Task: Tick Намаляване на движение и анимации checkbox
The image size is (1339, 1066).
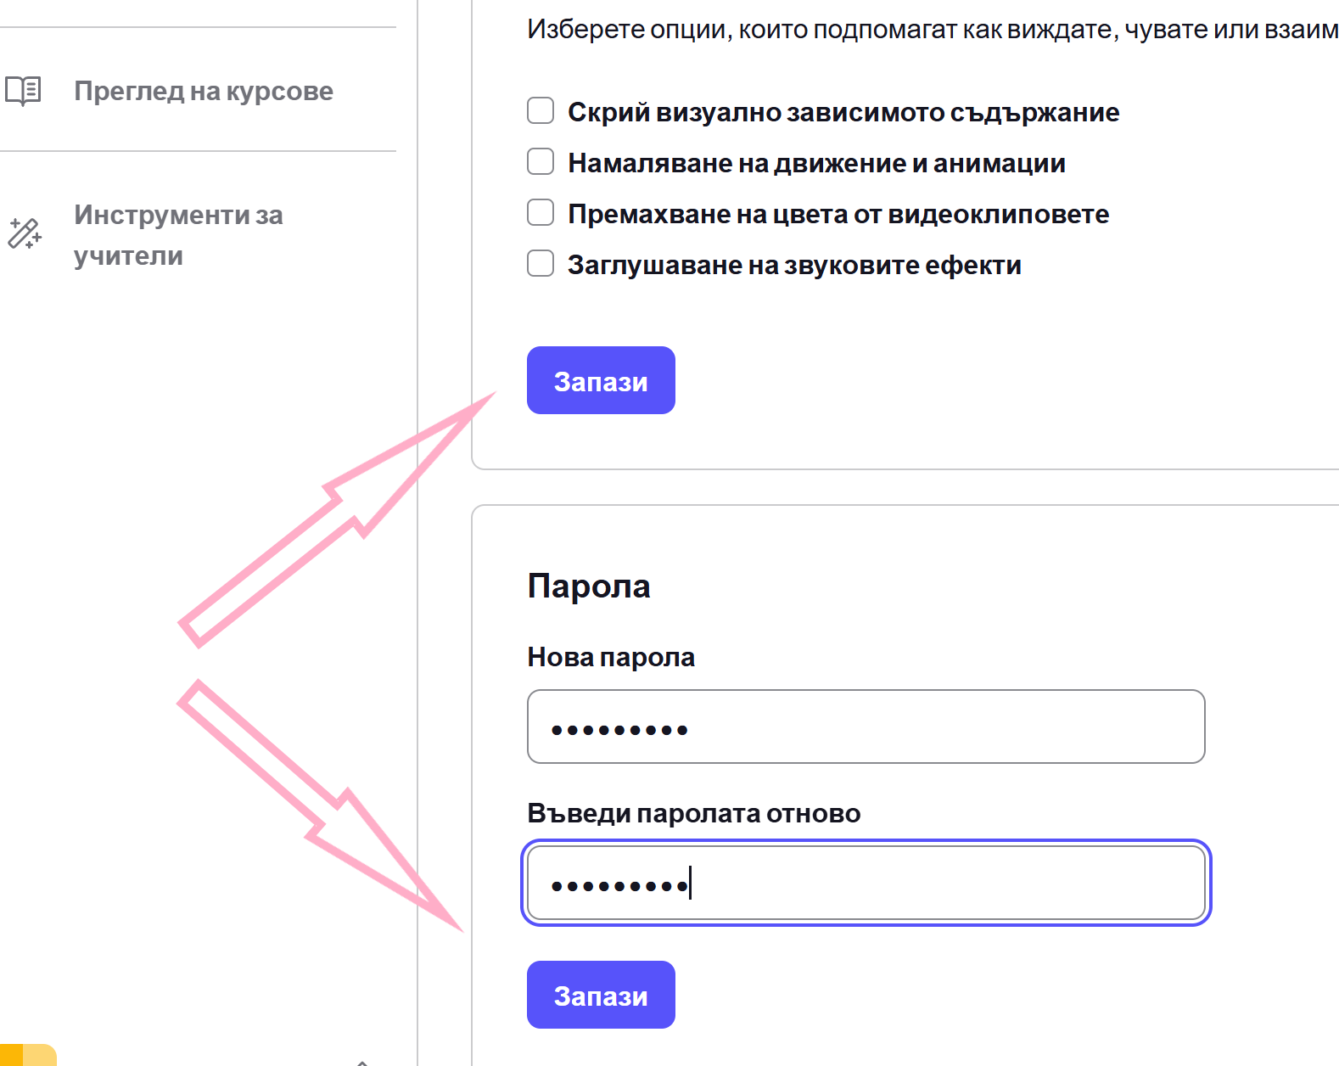Action: tap(541, 161)
